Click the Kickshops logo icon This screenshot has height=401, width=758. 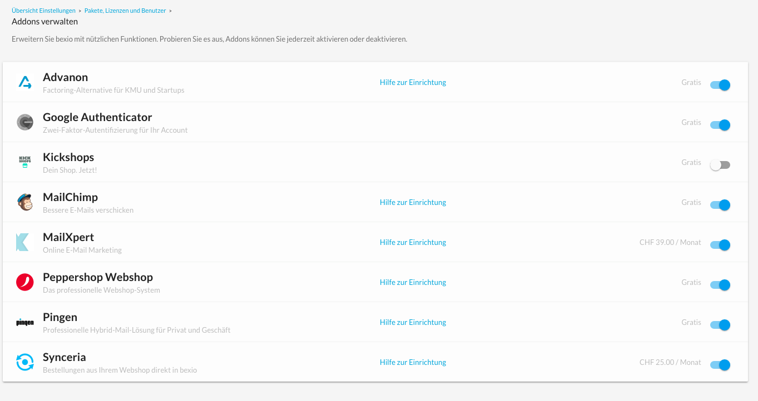pos(25,162)
